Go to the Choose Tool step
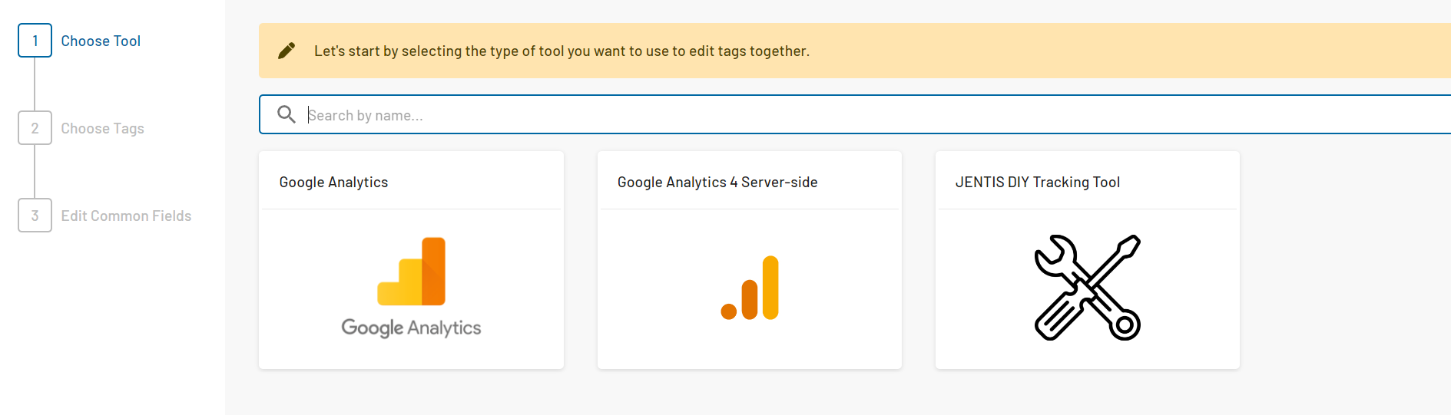The width and height of the screenshot is (1451, 415). 101,41
